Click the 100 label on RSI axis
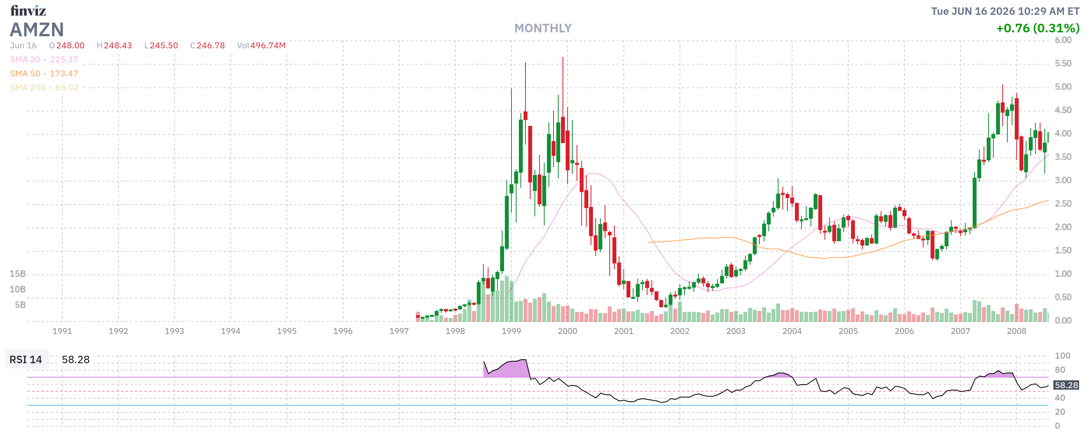 (1062, 356)
